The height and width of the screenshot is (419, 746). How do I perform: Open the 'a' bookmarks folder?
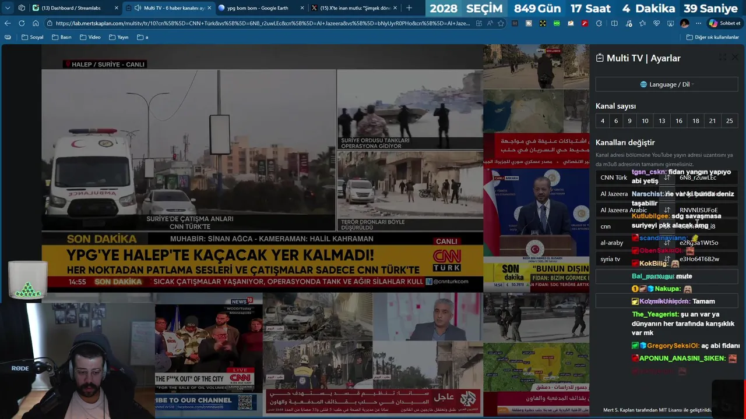pyautogui.click(x=143, y=37)
